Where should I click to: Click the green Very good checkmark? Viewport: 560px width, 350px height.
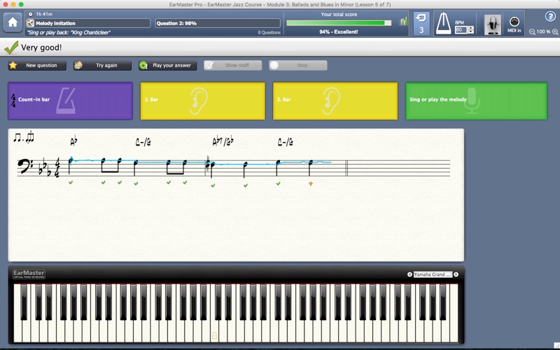point(11,47)
